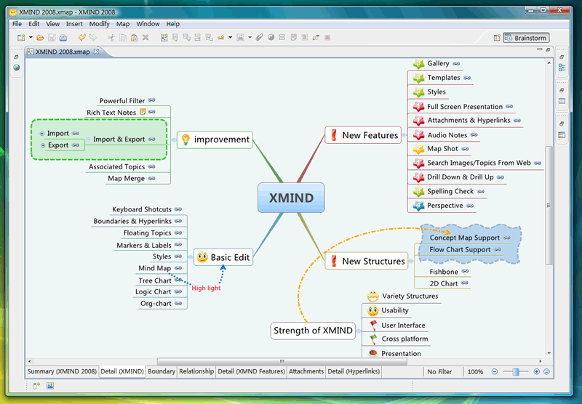Click the Redo arrow icon

pos(93,37)
